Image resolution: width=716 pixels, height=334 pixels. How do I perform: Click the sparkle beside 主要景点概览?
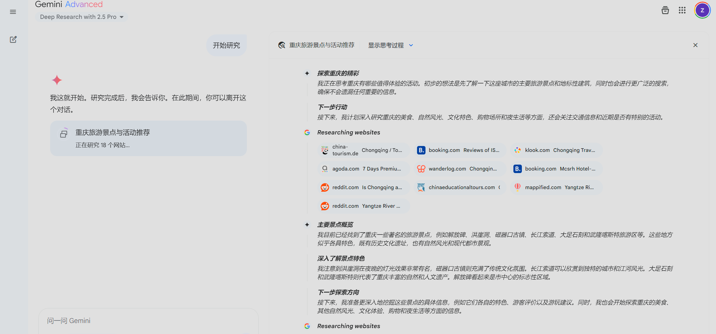tap(307, 225)
